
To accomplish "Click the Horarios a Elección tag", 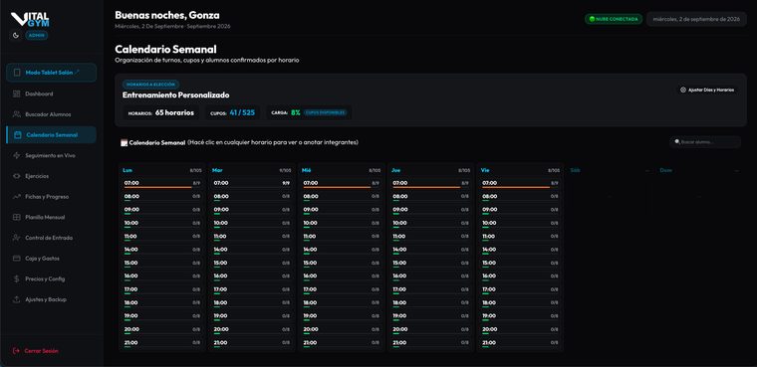I will 150,84.
